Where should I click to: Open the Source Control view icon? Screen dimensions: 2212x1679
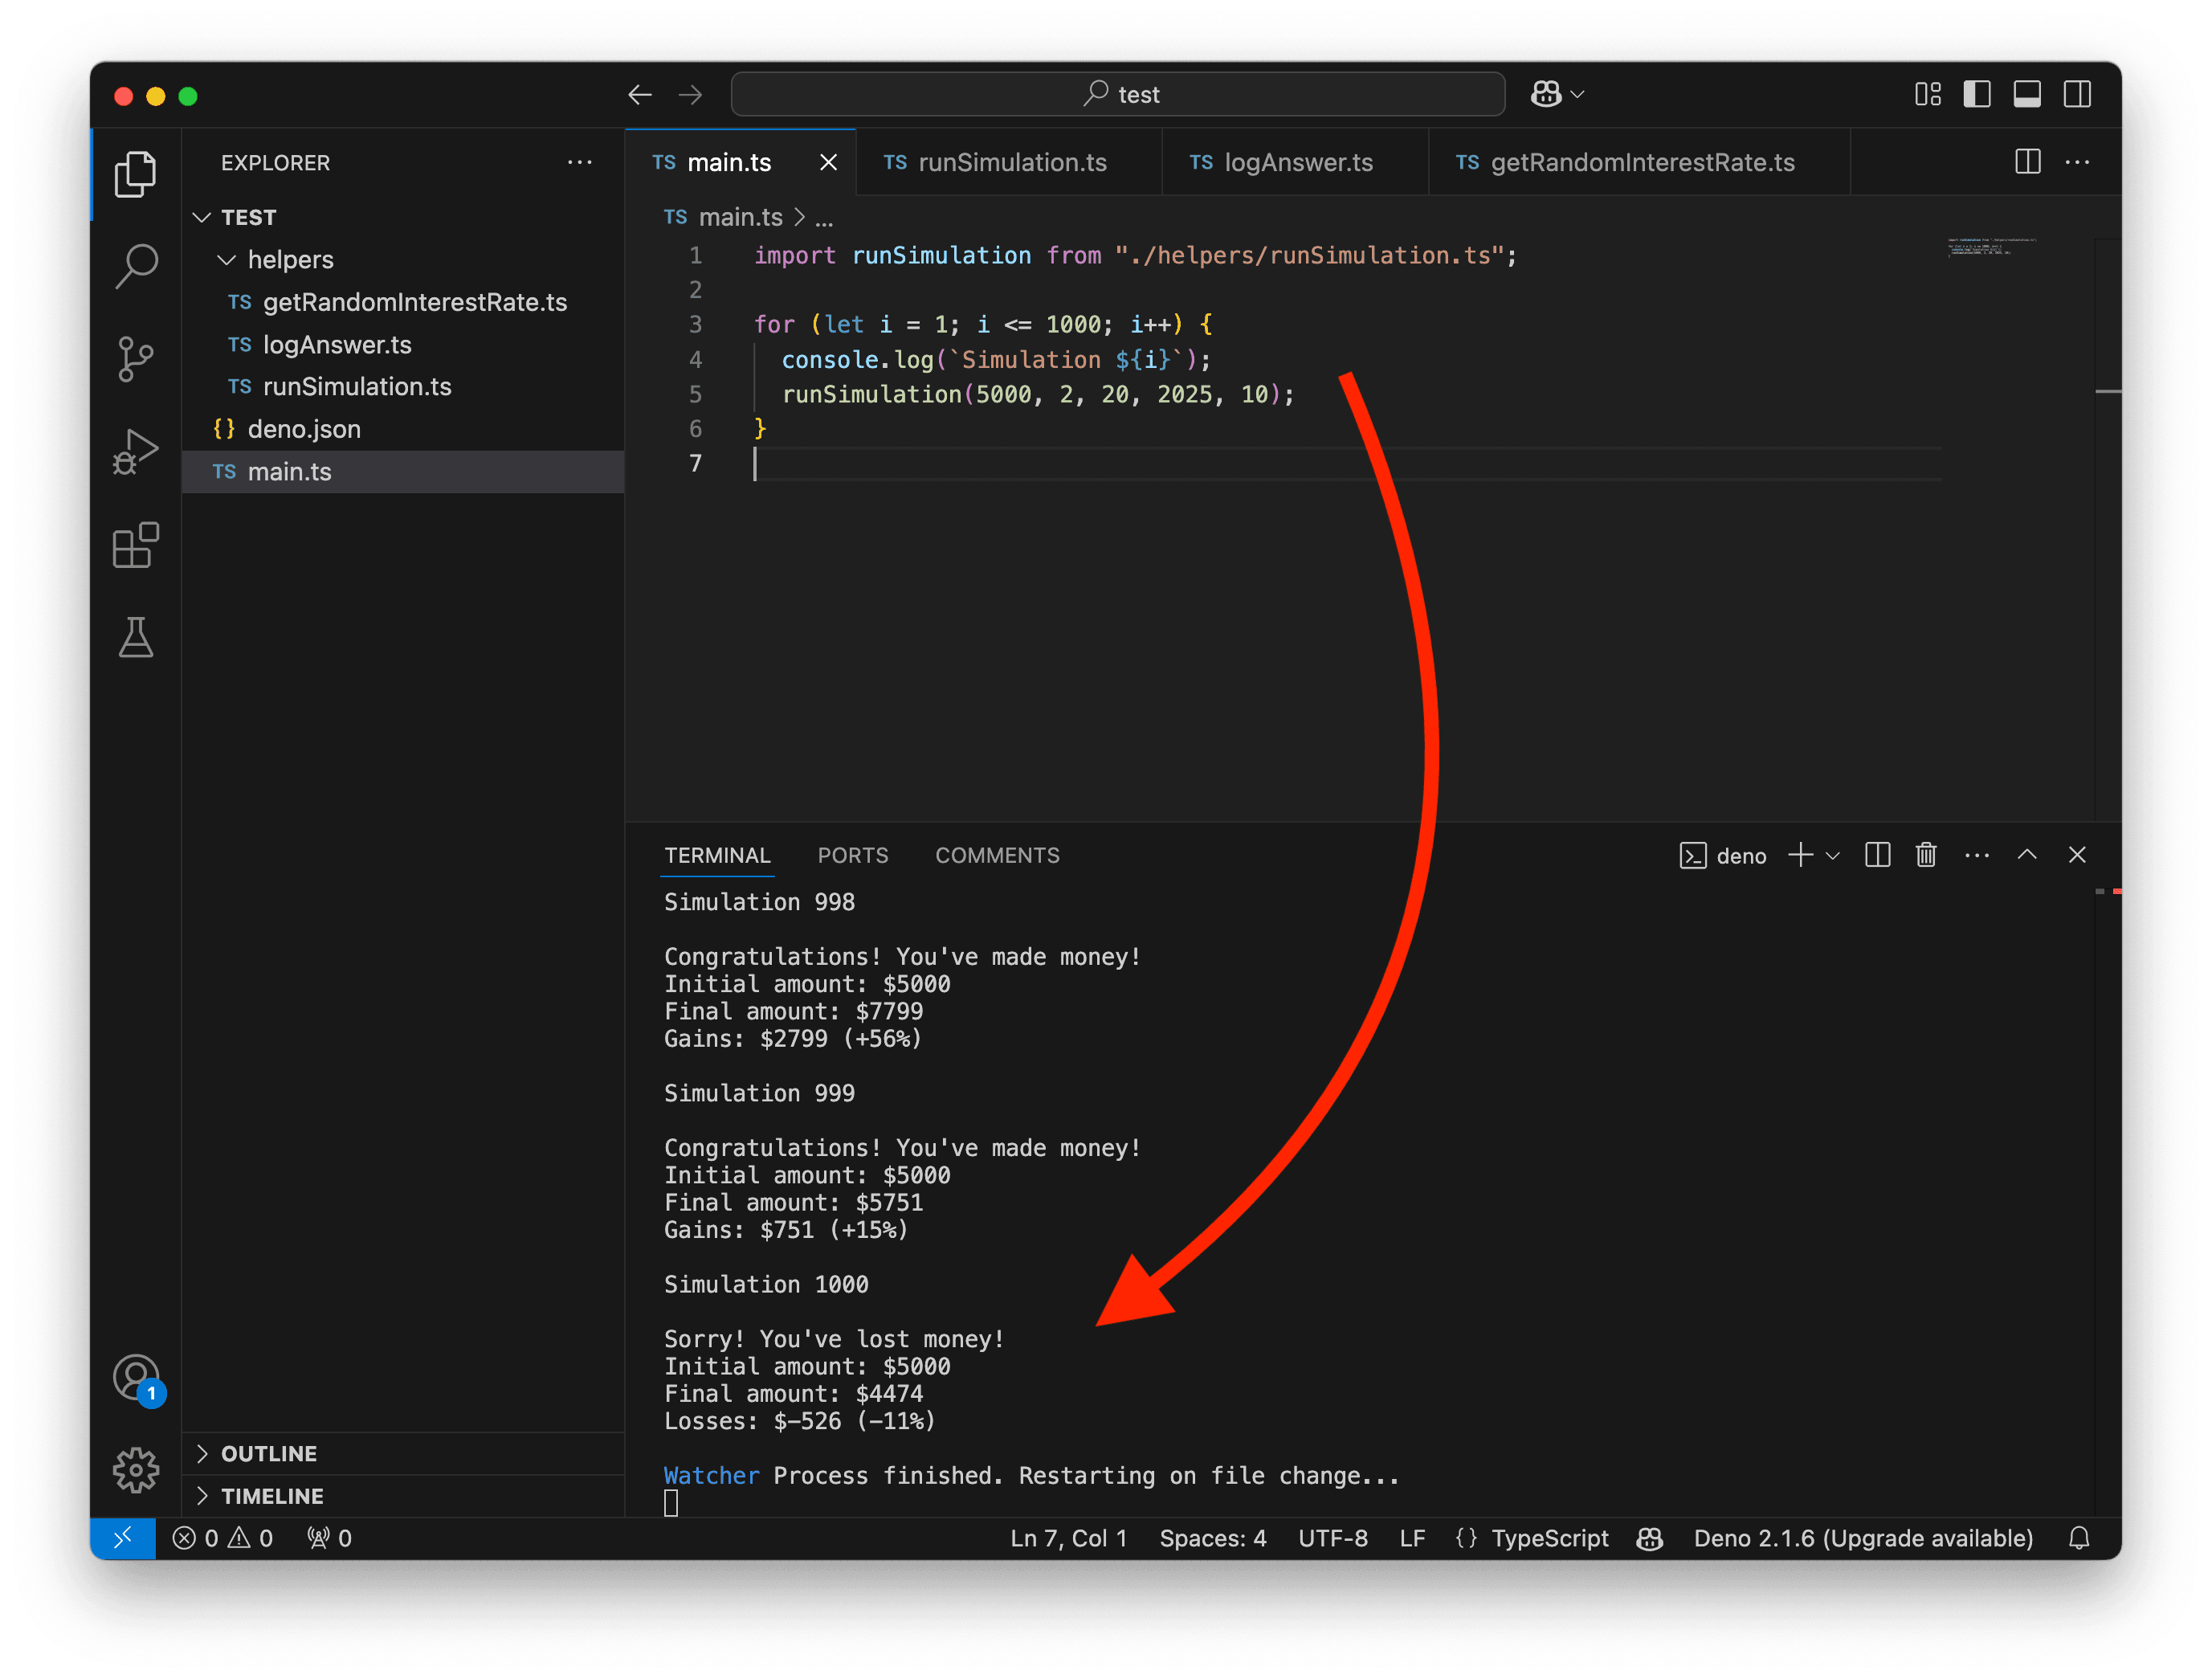click(135, 359)
